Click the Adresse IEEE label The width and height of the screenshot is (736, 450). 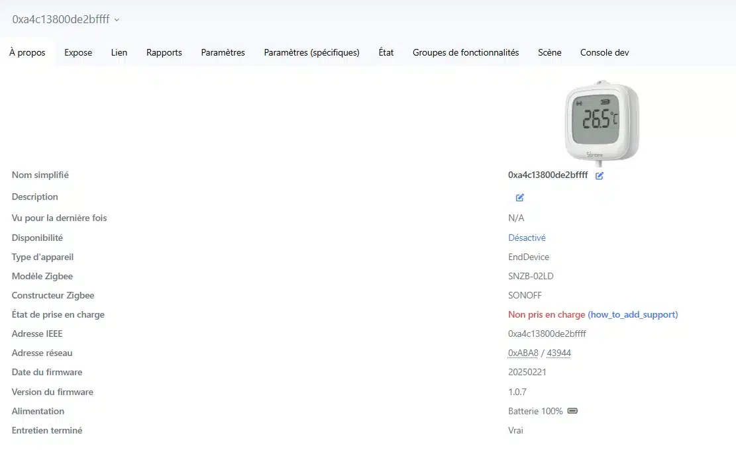pyautogui.click(x=36, y=334)
